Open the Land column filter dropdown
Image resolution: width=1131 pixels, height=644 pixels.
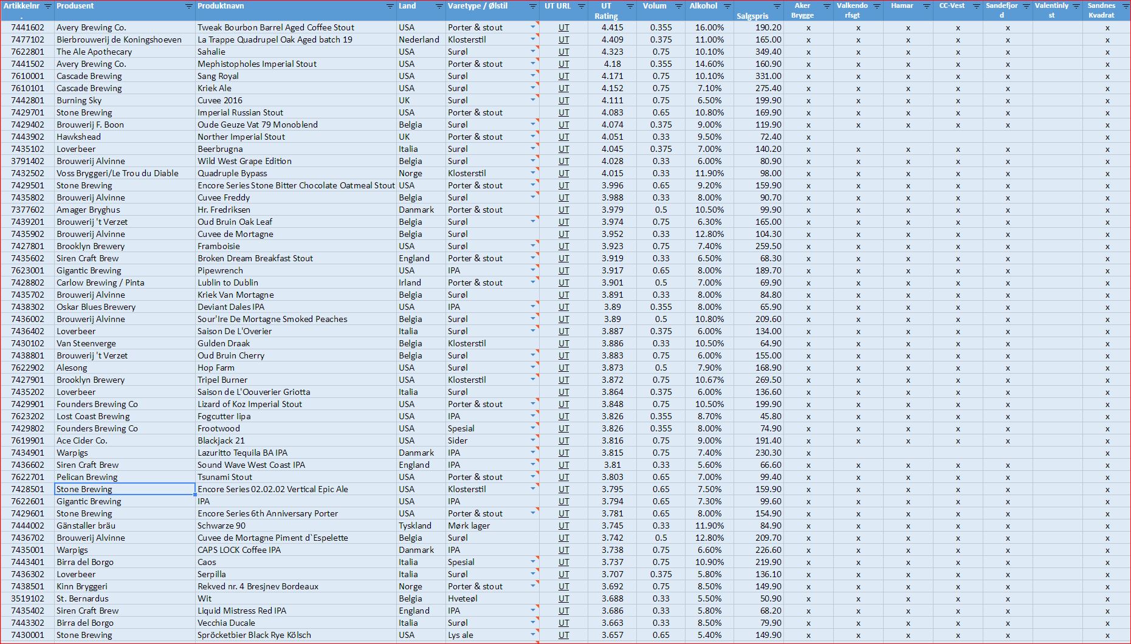click(x=439, y=6)
